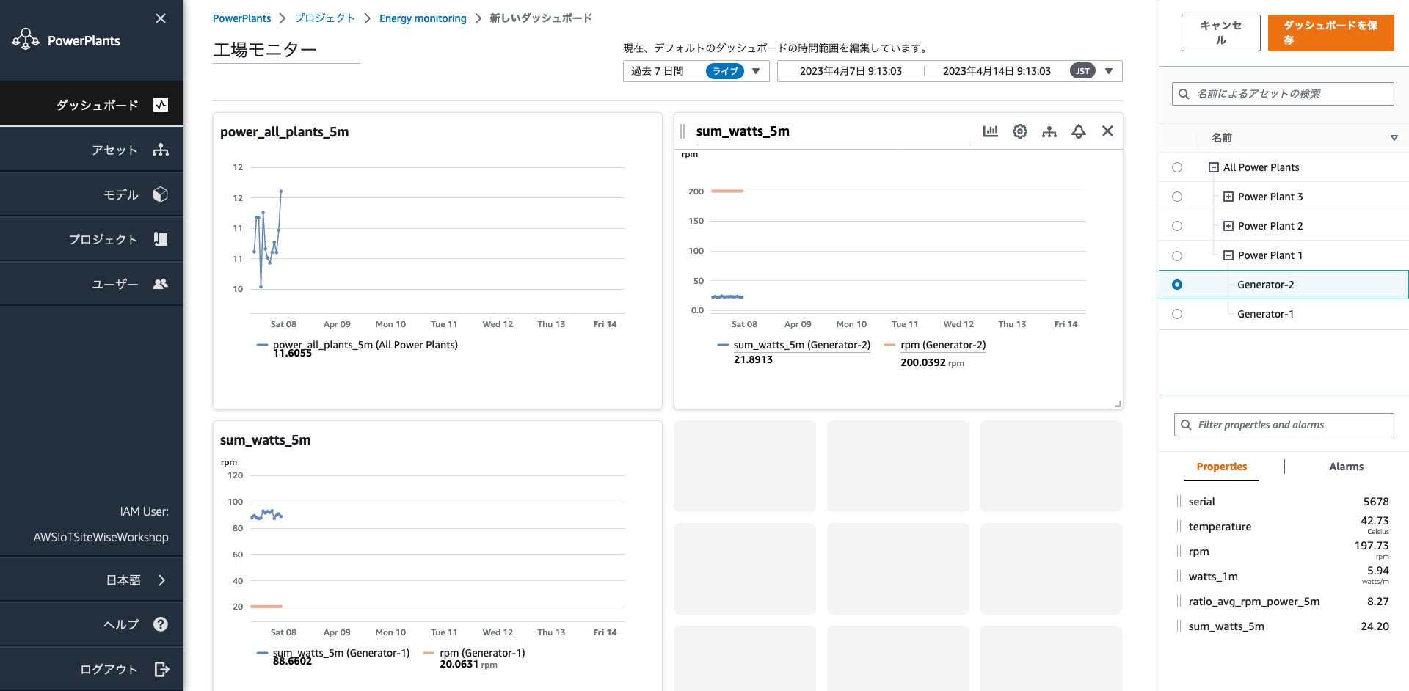The image size is (1409, 691).
Task: Click the キャンセル cancel button
Action: tap(1220, 33)
